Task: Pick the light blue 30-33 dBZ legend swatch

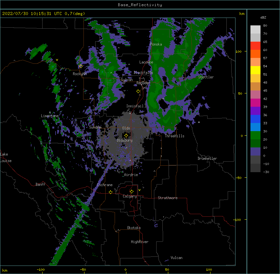Action: pyautogui.click(x=255, y=127)
